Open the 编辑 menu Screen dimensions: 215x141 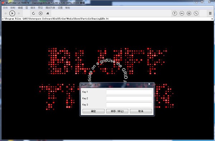coord(20,8)
